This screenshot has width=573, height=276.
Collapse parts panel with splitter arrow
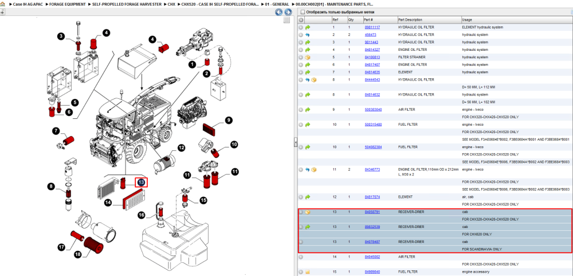pos(296,143)
